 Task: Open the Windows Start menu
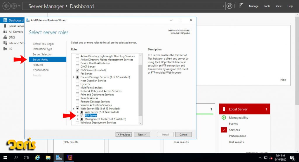tap(5, 158)
